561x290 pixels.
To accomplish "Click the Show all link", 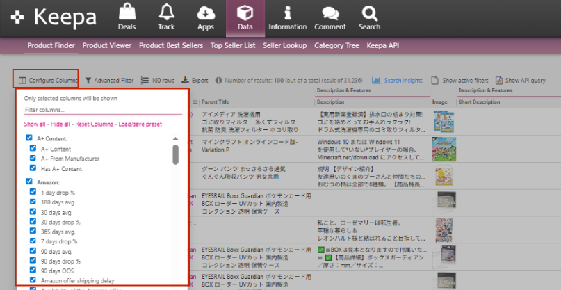I will (x=35, y=124).
